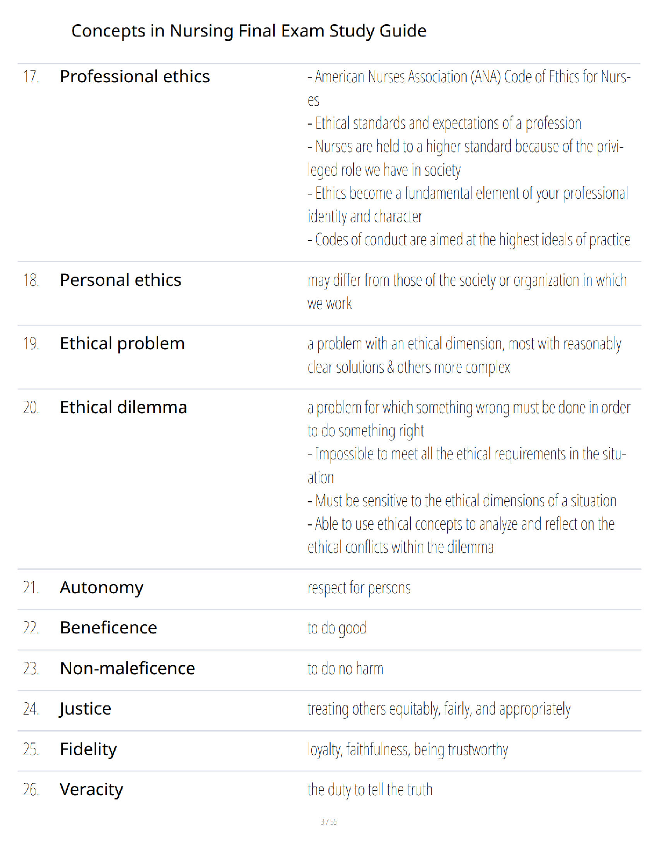Click the 'Justice' term

click(85, 709)
